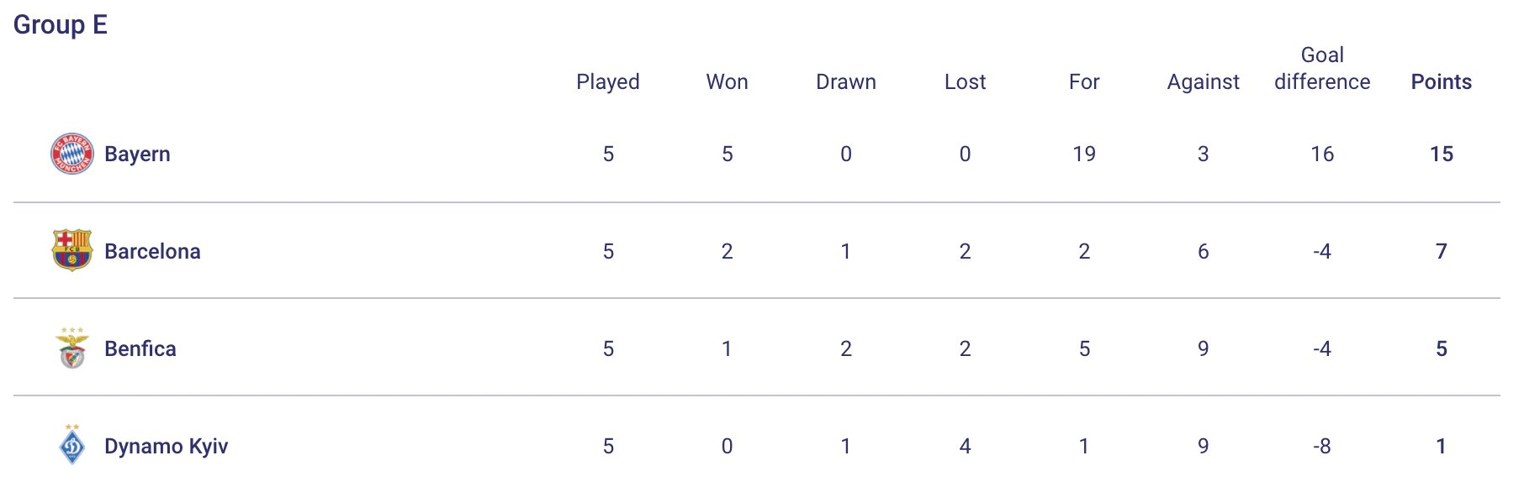Click Bayern's 19 goals-for value

[x=1084, y=154]
